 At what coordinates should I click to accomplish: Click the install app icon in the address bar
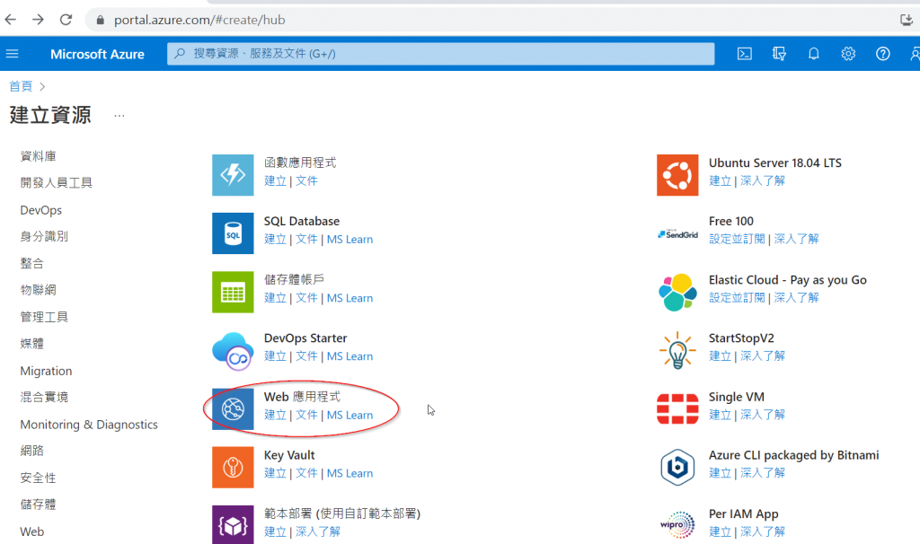click(906, 20)
